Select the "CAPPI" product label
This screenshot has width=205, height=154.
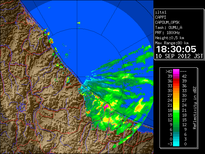[160, 17]
